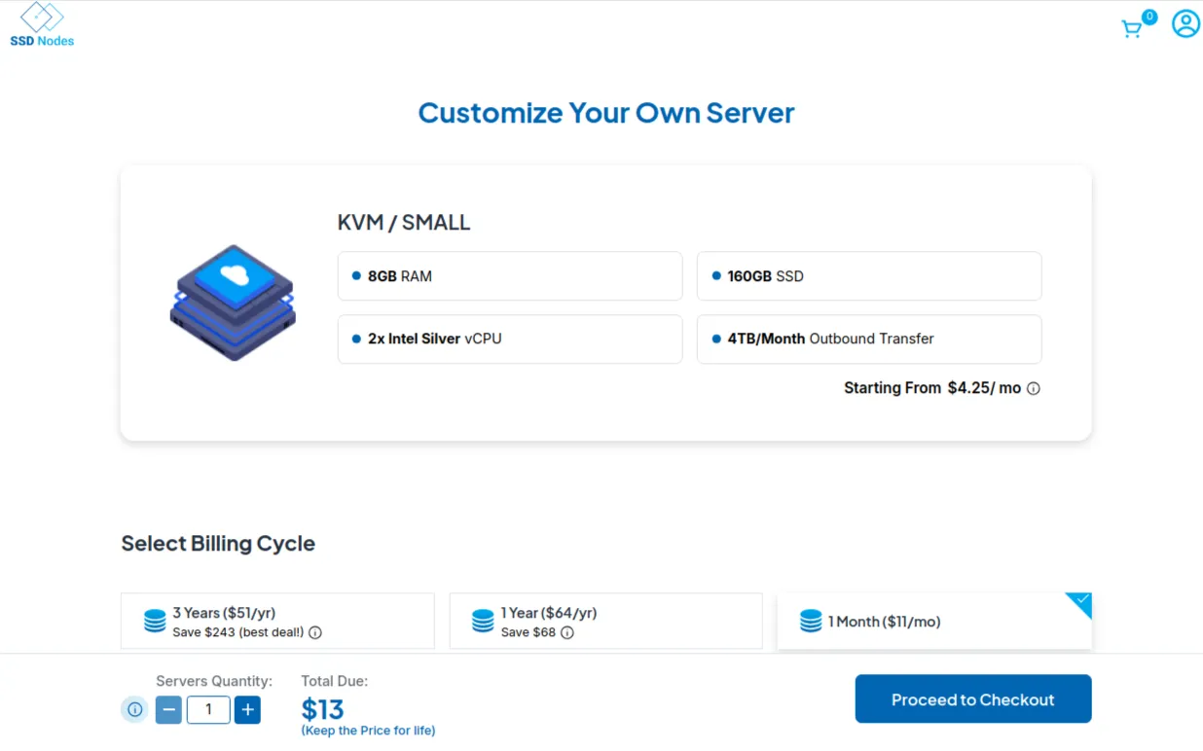
Task: Open the SSD Nodes logo home link
Action: 42,24
